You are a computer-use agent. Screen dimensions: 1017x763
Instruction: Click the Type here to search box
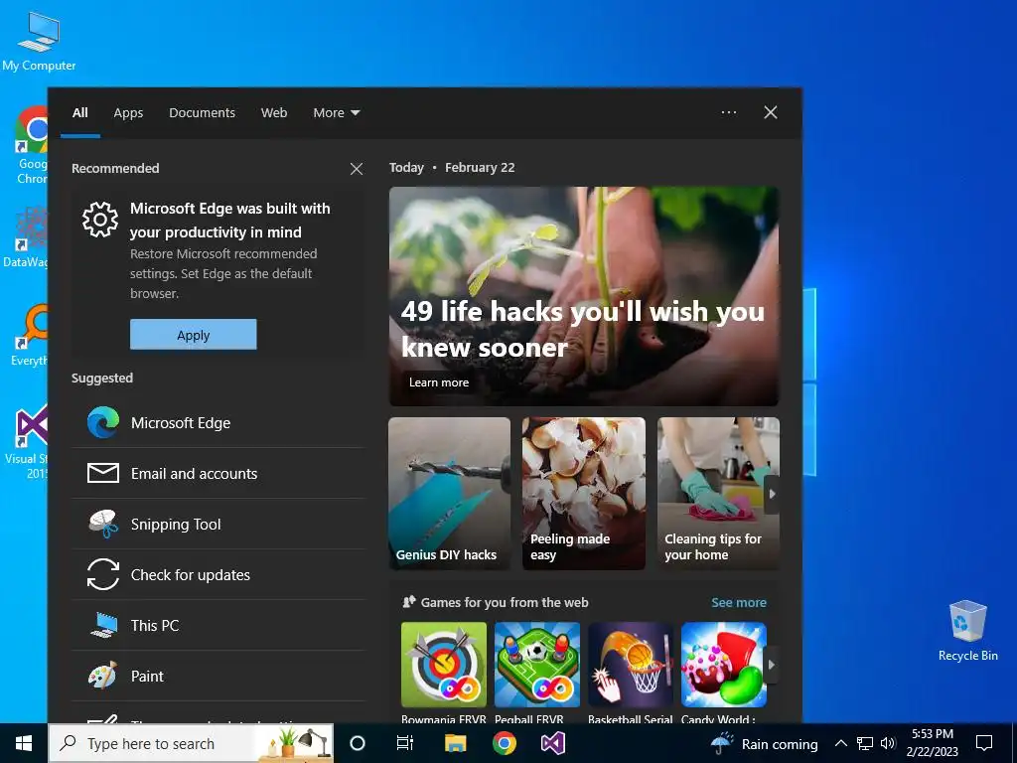tap(192, 743)
